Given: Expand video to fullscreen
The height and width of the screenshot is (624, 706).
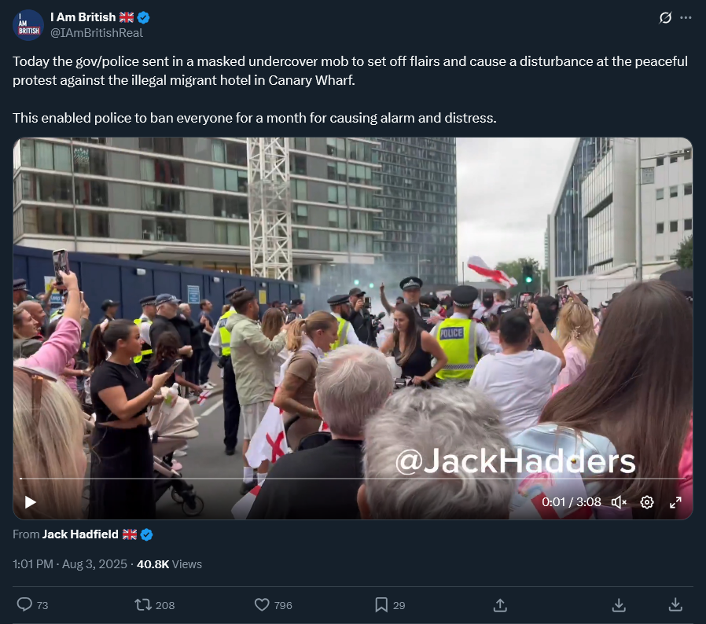Looking at the screenshot, I should (675, 502).
